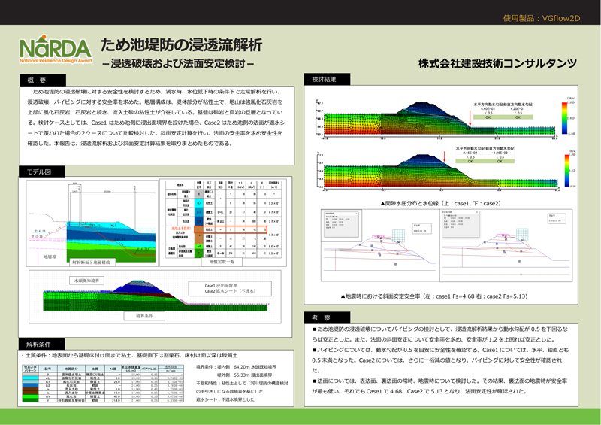Screen dimensions: 601x425
Task: Click the モデル図 section header
Action: (x=42, y=172)
